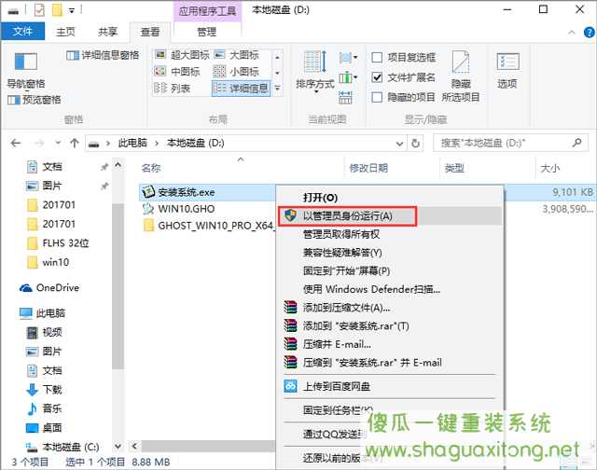Check the 隐藏的项目 hidden items checkbox

[378, 97]
